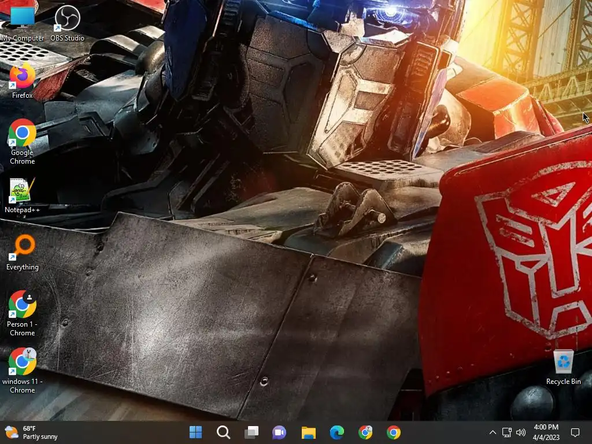Open network status icon in system tray

click(506, 432)
